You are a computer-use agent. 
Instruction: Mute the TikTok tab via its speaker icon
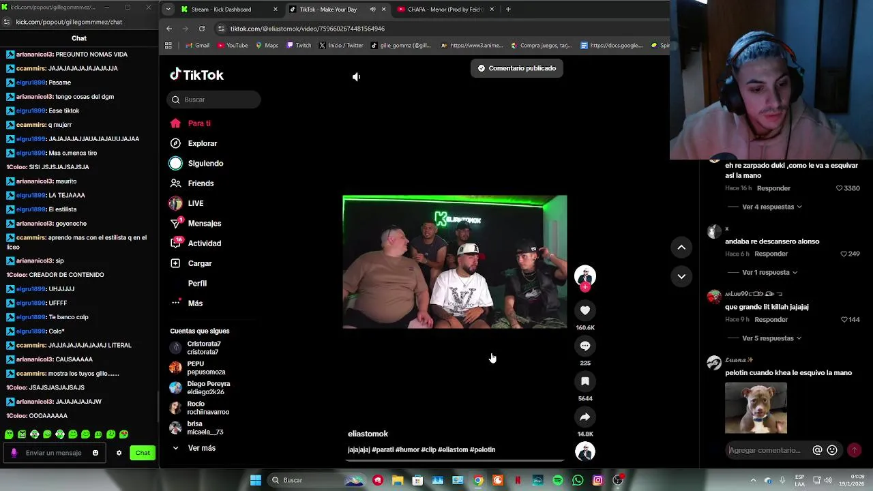(372, 10)
